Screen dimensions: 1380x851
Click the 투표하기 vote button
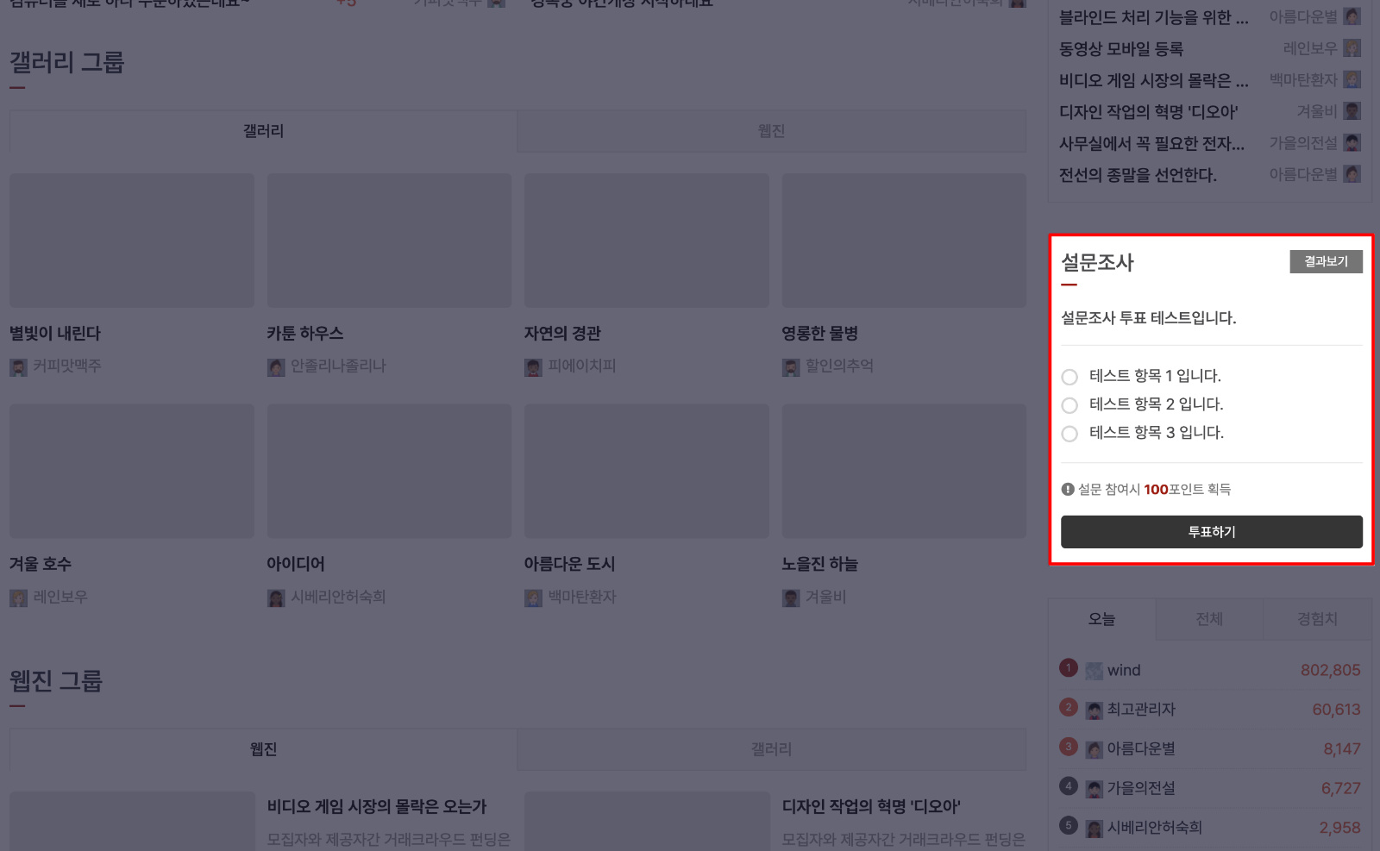tap(1212, 532)
